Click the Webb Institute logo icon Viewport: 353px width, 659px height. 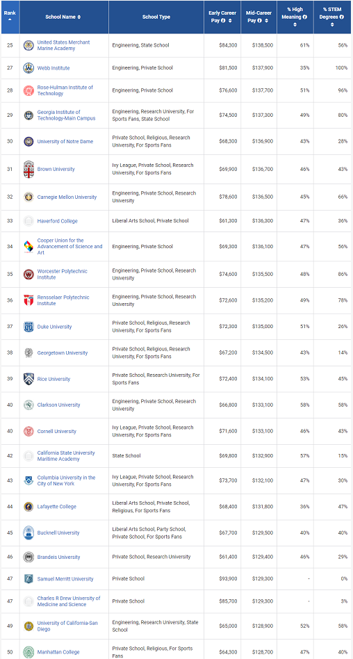point(28,68)
